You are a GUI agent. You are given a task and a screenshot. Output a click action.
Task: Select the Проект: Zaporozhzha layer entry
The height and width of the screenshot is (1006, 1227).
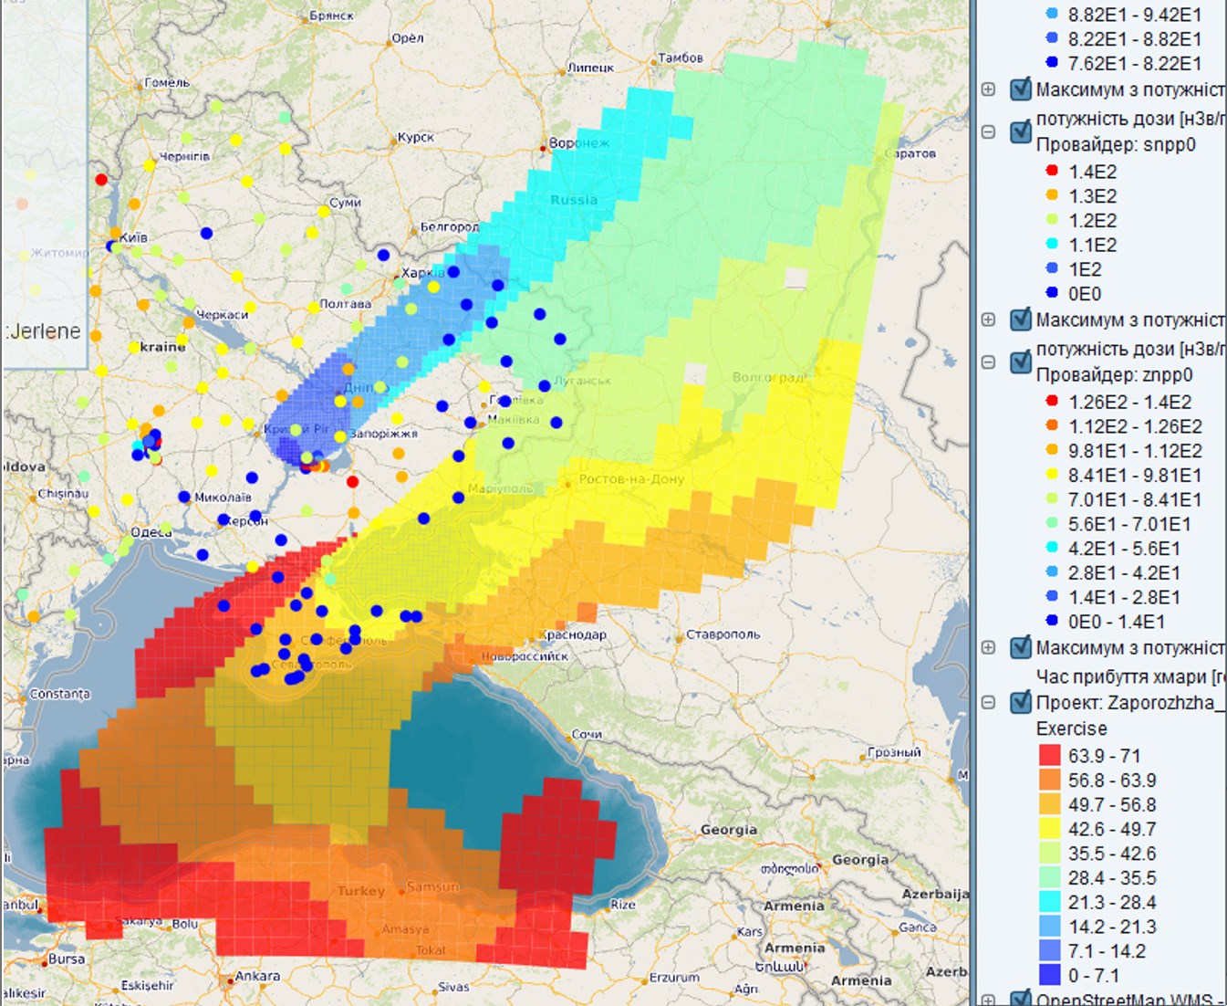click(x=1129, y=703)
